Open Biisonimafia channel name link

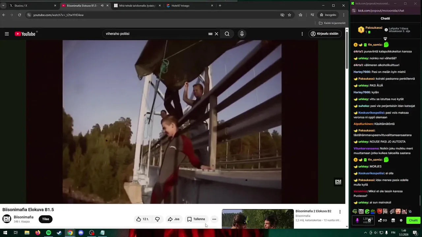tap(23, 217)
